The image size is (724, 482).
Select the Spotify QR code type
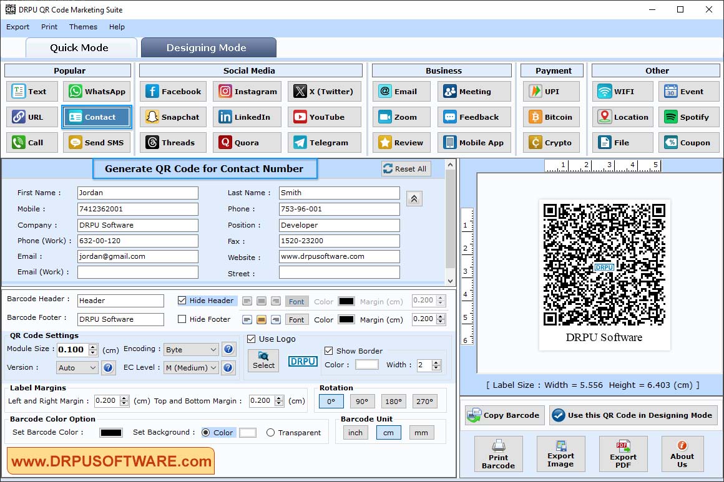click(x=689, y=117)
